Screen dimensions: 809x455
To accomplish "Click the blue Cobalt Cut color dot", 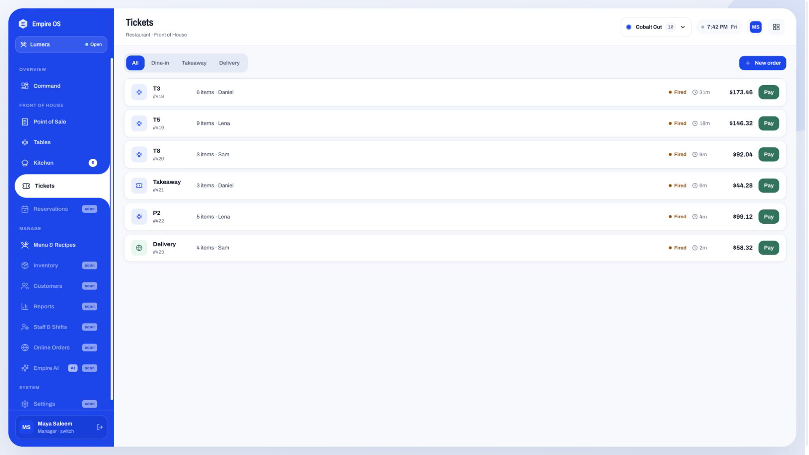I will [x=629, y=27].
